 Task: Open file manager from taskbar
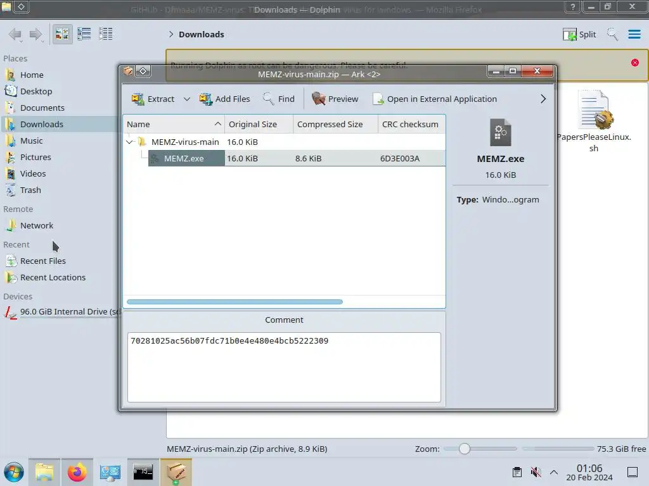[44, 472]
